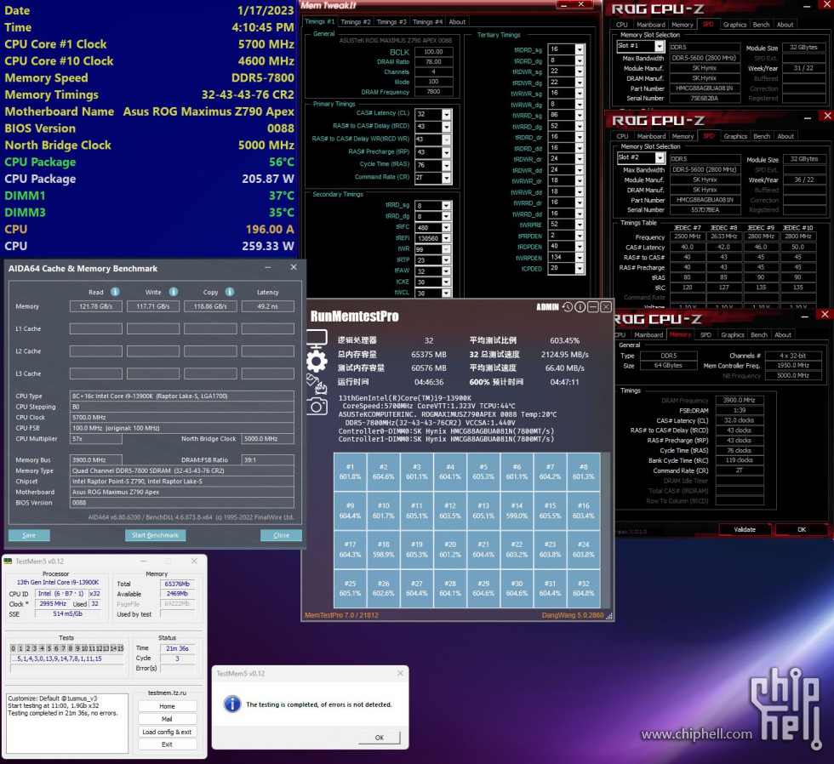Expand the tWRPDEN dropdown showing 134
834x764 pixels.
point(580,258)
